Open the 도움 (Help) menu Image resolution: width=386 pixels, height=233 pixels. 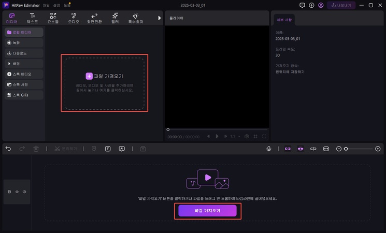click(x=67, y=5)
